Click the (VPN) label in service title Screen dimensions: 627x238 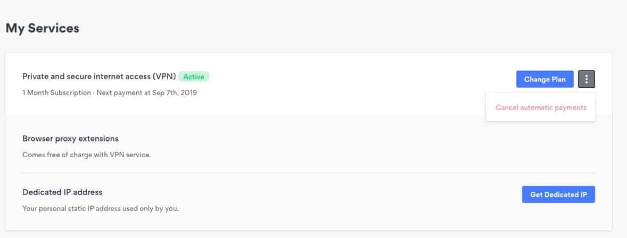tap(163, 76)
